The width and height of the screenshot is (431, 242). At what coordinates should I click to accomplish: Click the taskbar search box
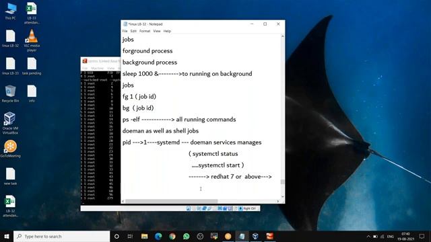[61, 236]
